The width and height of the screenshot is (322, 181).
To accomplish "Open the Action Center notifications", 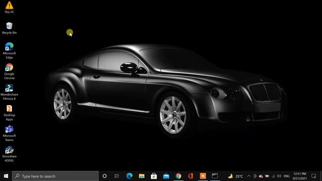I will coord(313,176).
